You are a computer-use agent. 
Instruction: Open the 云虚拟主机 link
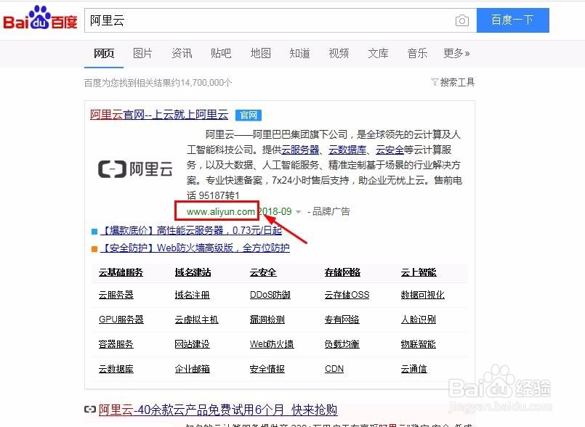pyautogui.click(x=197, y=320)
